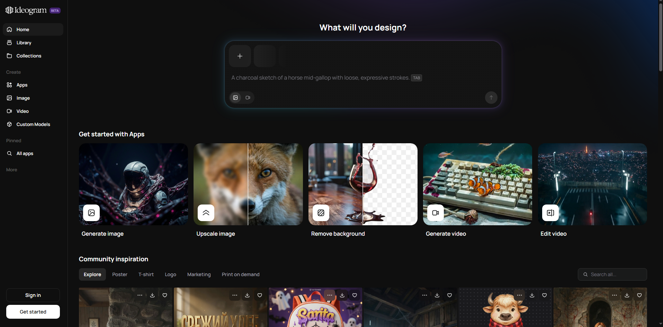Open Home in the sidebar
The width and height of the screenshot is (663, 327).
click(33, 29)
